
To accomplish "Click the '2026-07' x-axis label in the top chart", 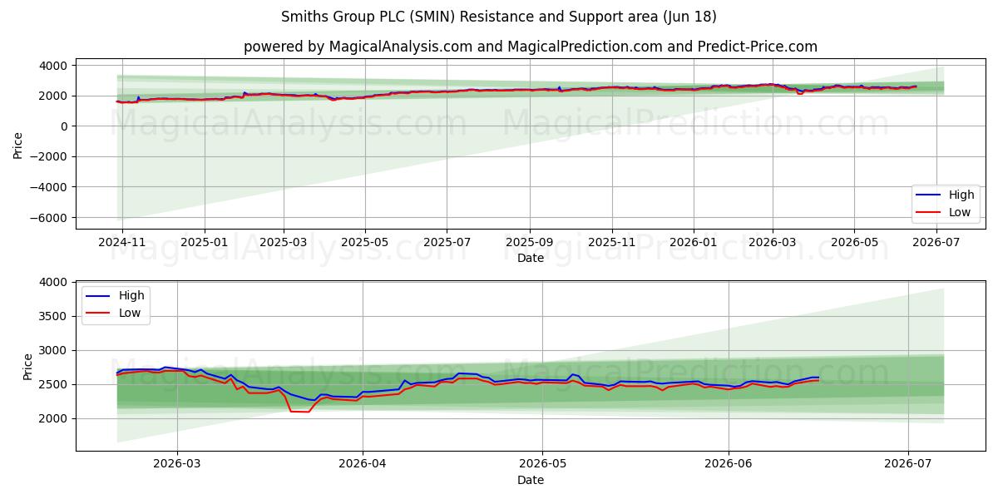I will (936, 241).
